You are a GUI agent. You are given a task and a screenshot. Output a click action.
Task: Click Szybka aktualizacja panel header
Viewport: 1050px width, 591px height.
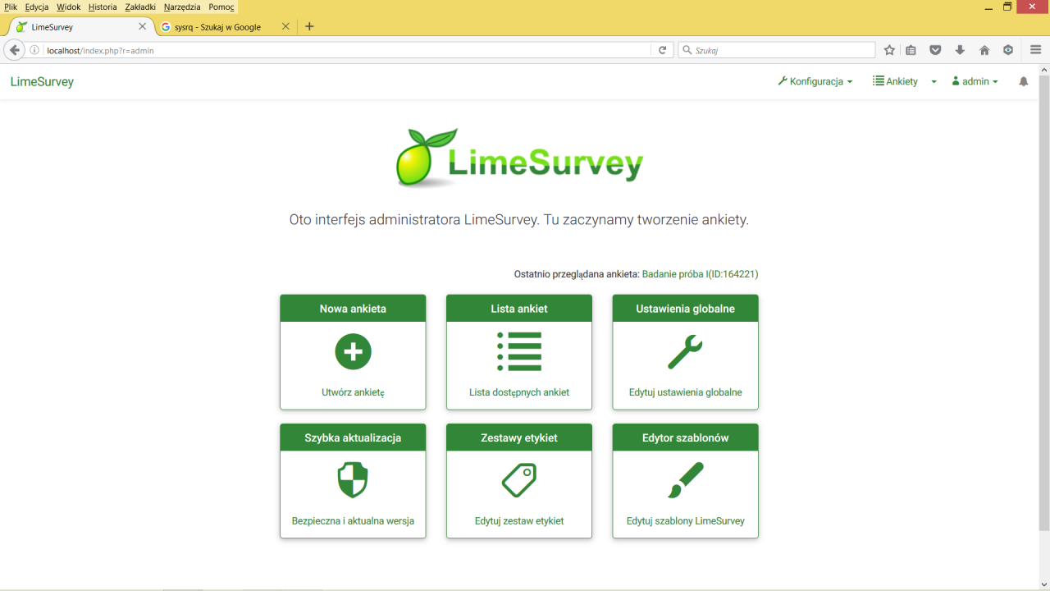pyautogui.click(x=353, y=438)
